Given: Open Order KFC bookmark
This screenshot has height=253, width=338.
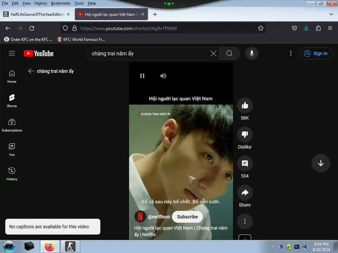Looking at the screenshot, I should (28, 40).
